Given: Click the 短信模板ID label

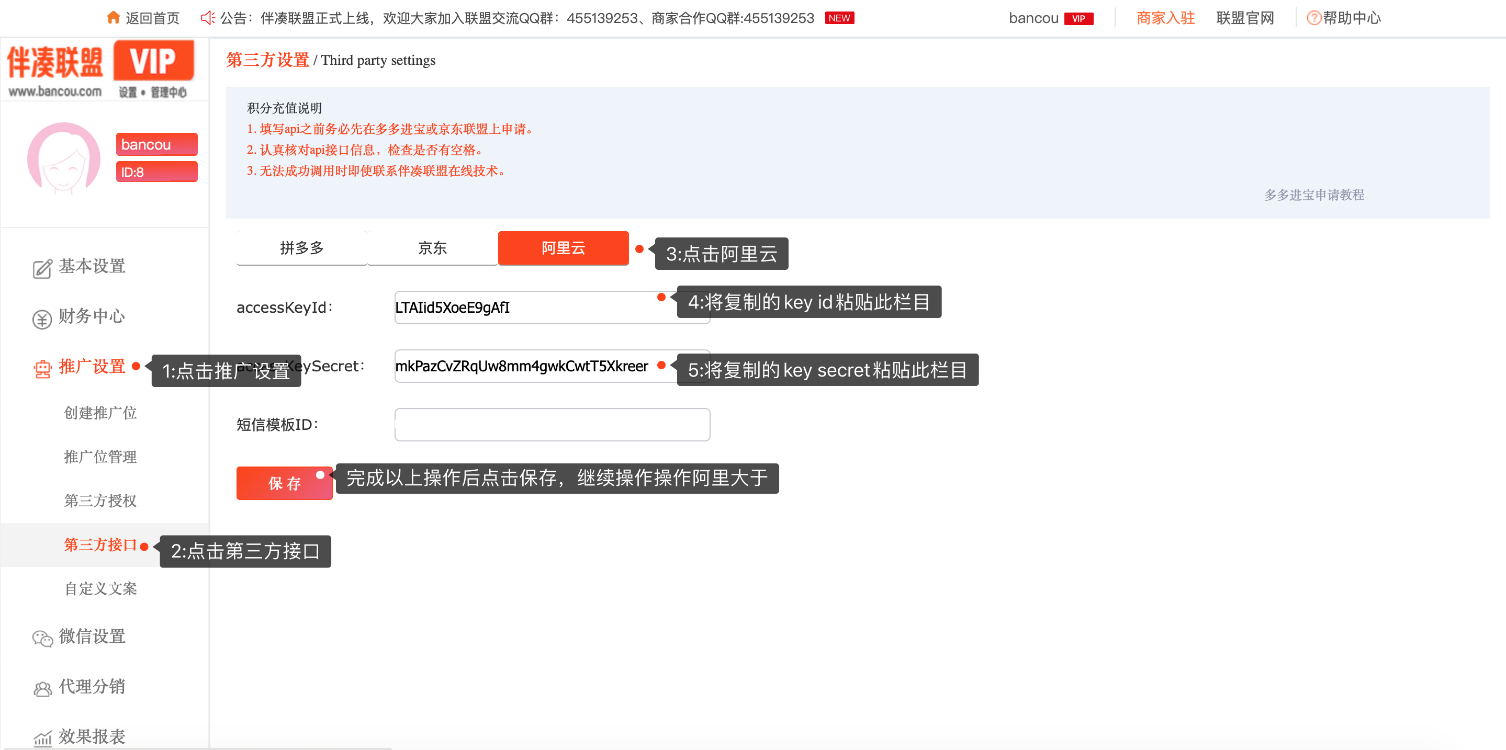Looking at the screenshot, I should (x=277, y=424).
